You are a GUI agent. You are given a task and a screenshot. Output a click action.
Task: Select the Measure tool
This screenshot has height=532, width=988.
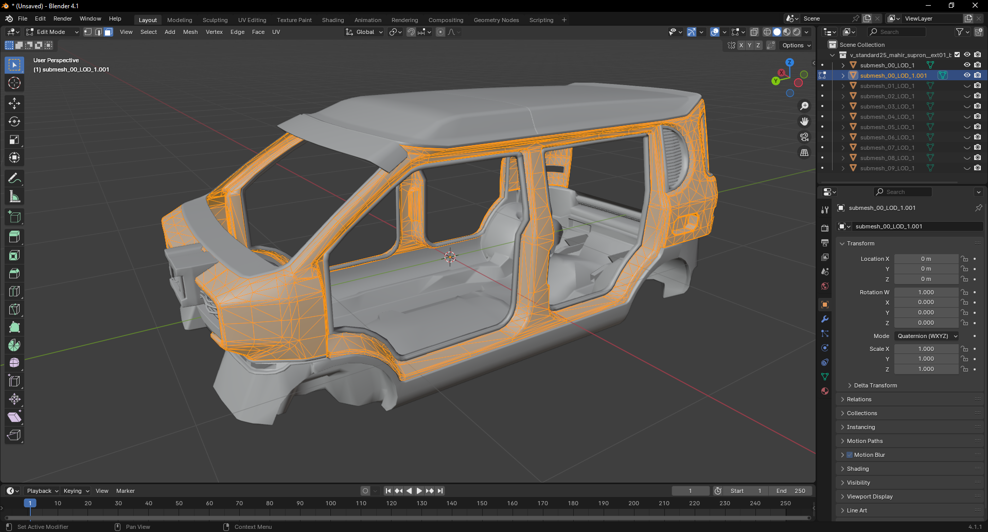[x=14, y=197]
